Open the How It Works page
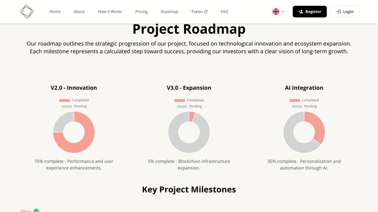 (110, 11)
